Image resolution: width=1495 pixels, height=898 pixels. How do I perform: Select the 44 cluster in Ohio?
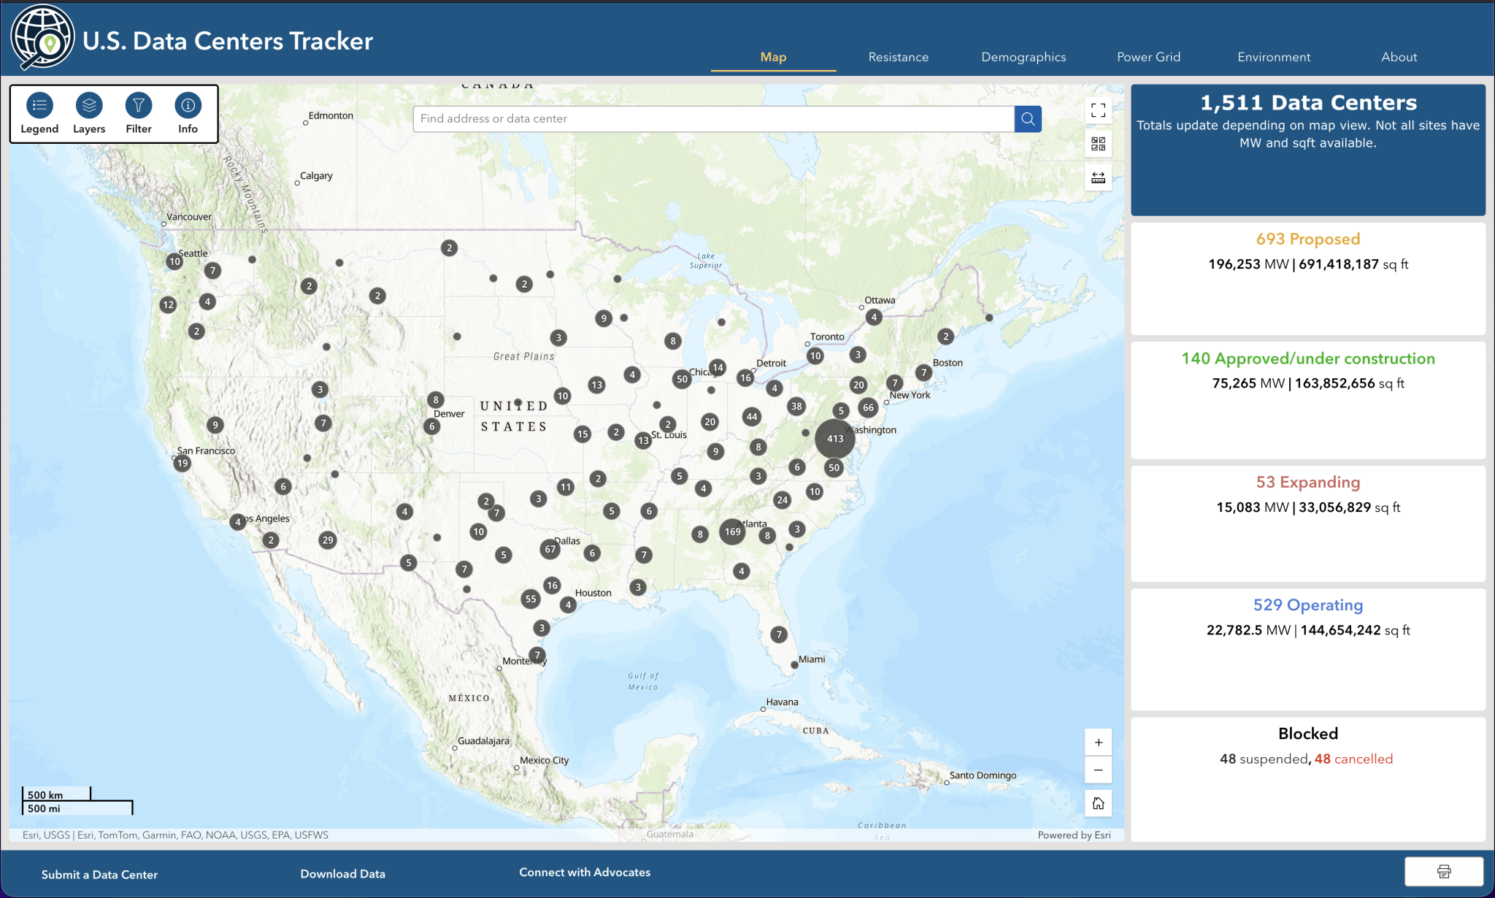[752, 417]
